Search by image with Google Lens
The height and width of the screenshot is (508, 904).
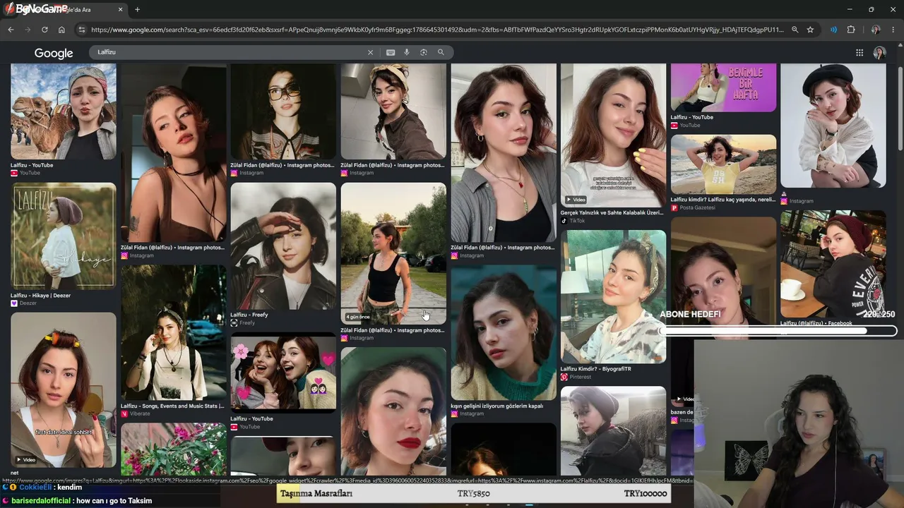(x=424, y=52)
